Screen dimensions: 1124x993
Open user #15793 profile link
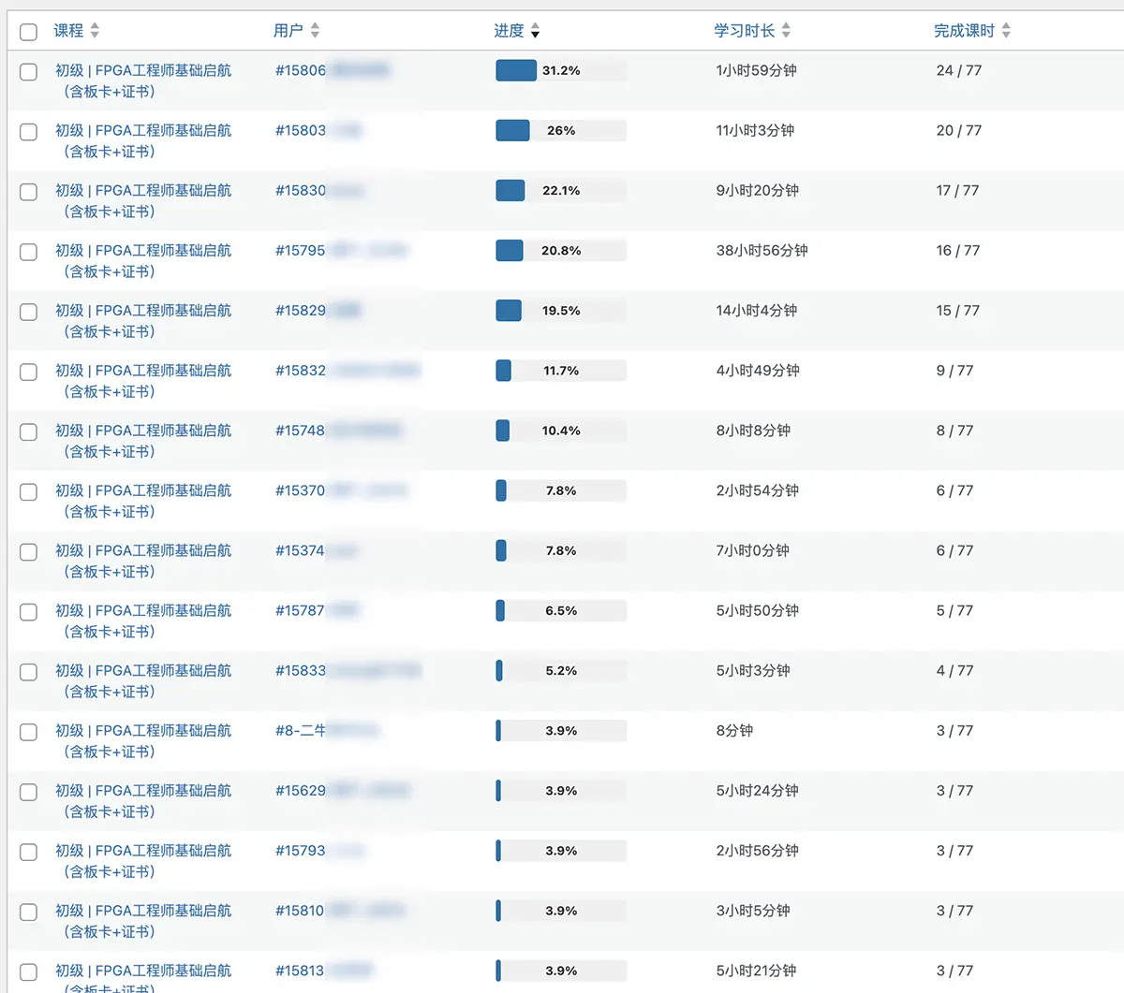301,851
